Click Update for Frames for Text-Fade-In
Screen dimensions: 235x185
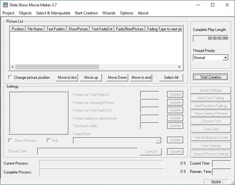(x=175, y=94)
